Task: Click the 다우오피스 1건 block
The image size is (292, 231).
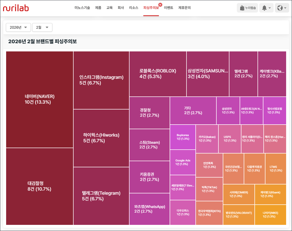Action: click(x=183, y=213)
